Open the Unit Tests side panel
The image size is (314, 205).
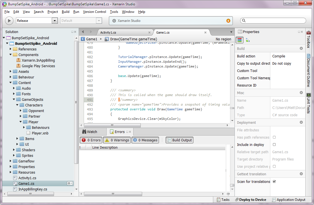[x=309, y=103]
